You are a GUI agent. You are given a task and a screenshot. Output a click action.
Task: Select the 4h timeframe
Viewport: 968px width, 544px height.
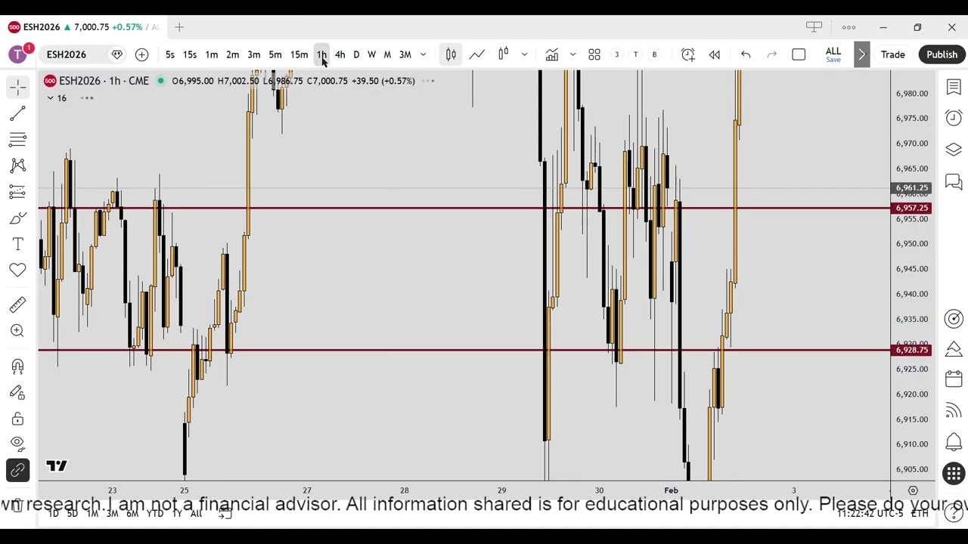coord(340,54)
